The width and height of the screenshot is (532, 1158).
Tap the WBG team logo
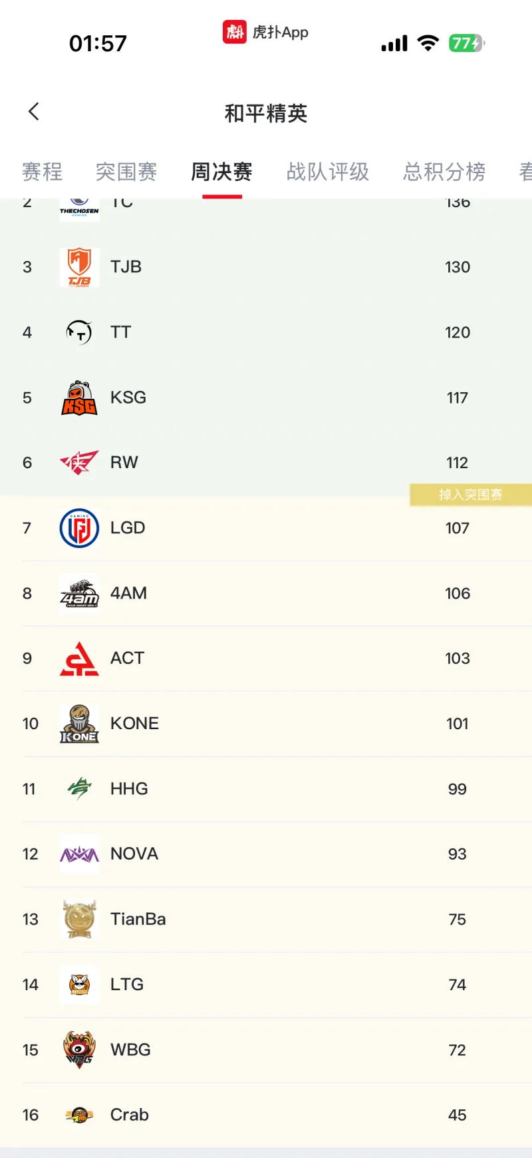point(79,1050)
